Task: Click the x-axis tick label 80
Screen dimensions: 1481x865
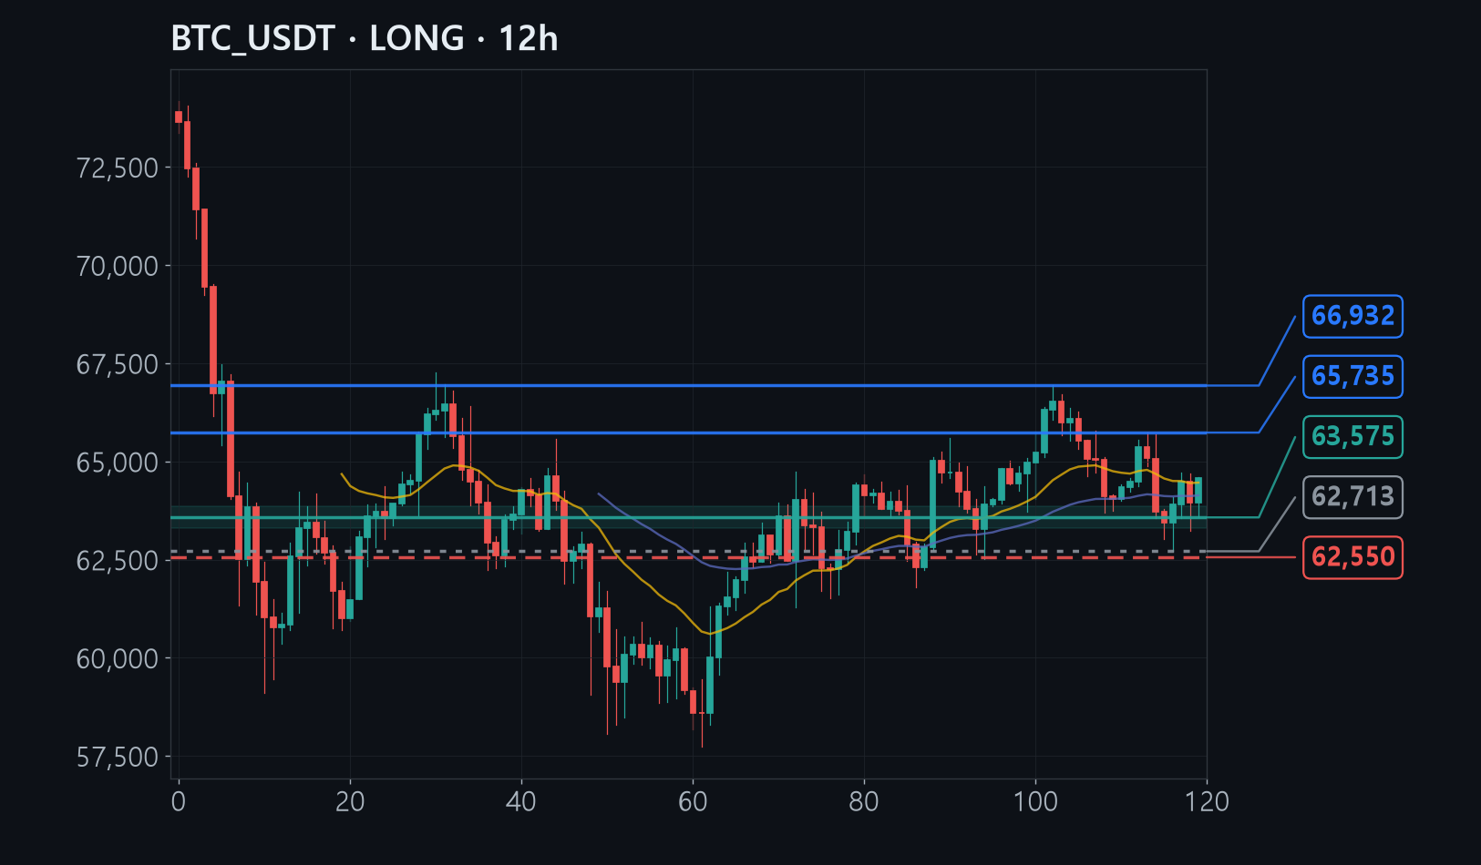Action: click(x=864, y=801)
